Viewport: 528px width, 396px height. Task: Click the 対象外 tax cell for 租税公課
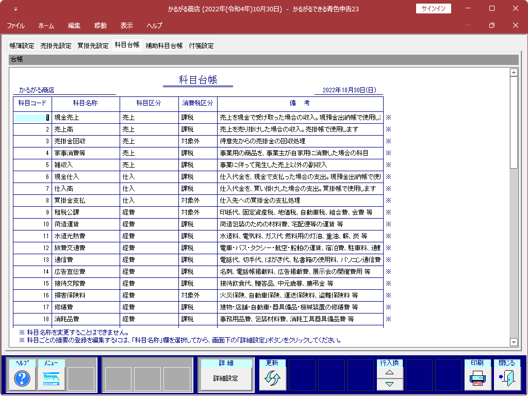[x=198, y=212]
